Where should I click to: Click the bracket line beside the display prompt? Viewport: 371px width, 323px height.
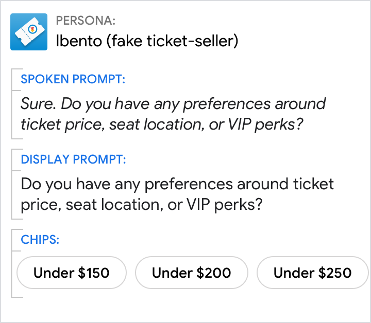coord(12,184)
